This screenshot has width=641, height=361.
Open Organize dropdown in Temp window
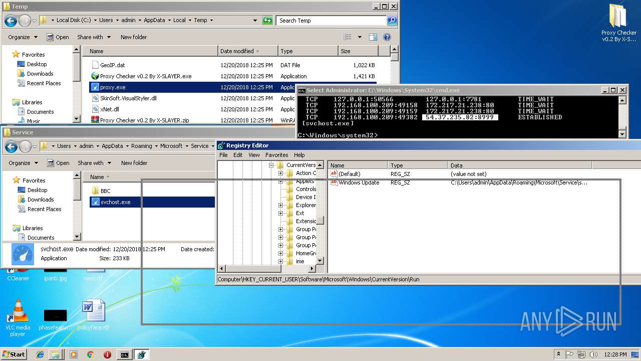pos(23,37)
